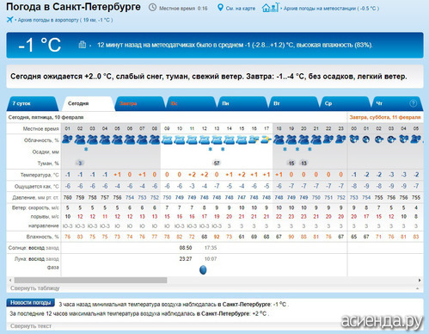
Task: Click the pressure value 757
Action: tap(105, 197)
